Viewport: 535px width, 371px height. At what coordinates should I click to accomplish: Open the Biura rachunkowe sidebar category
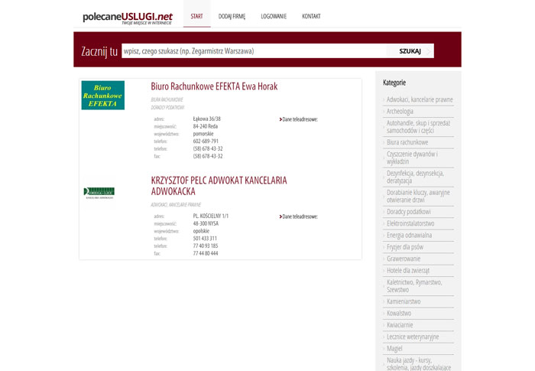click(x=407, y=142)
